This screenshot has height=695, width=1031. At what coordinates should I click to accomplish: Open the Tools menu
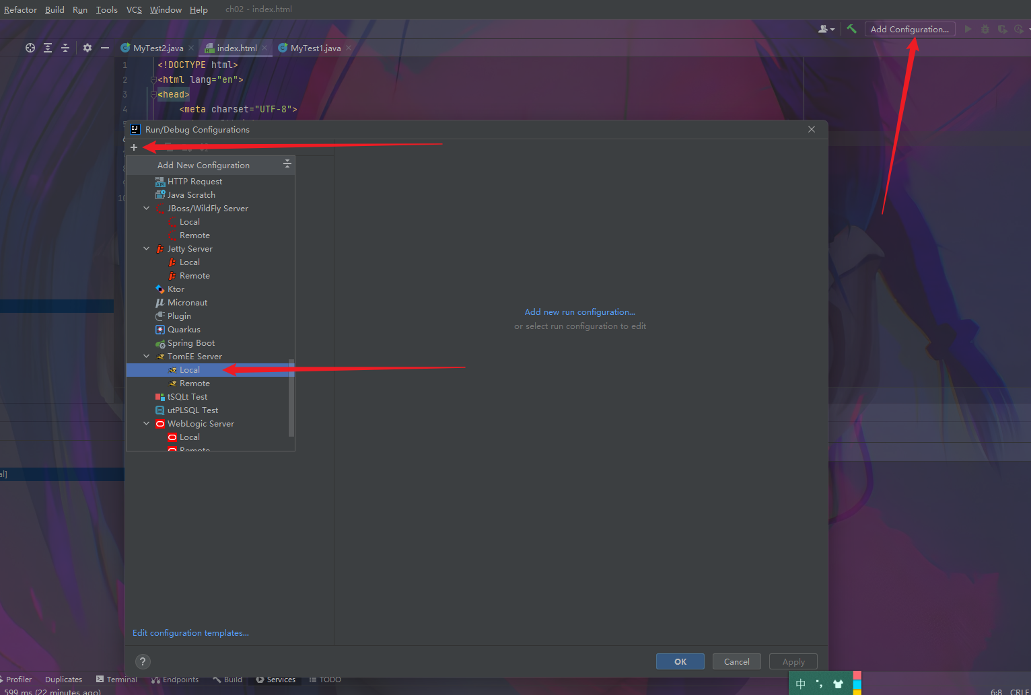[106, 9]
